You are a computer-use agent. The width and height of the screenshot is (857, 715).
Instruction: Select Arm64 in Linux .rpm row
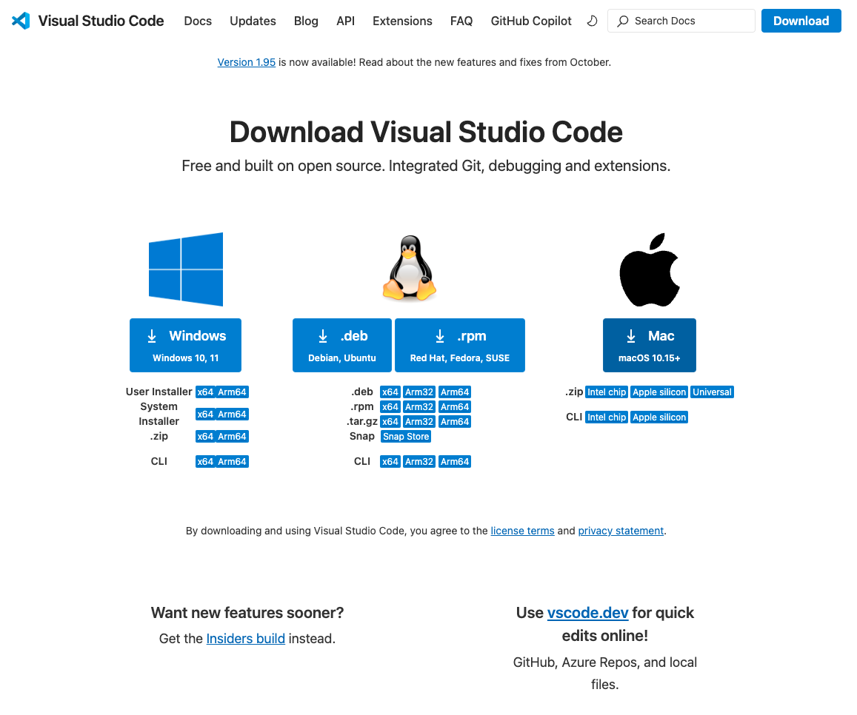click(x=455, y=407)
